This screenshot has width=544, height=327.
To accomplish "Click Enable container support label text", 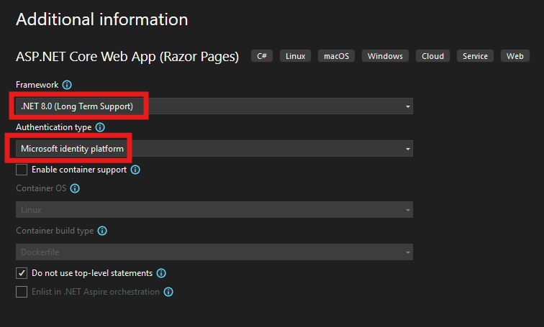I will coord(79,170).
